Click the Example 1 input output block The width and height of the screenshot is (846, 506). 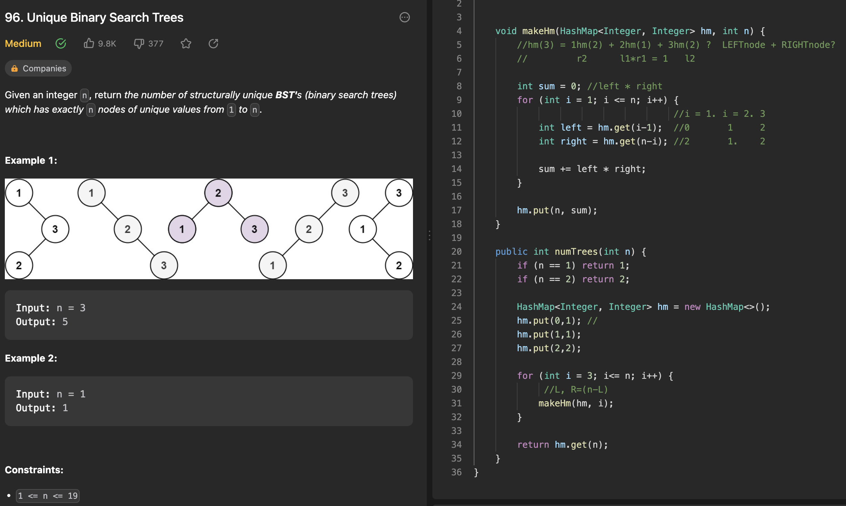(209, 315)
